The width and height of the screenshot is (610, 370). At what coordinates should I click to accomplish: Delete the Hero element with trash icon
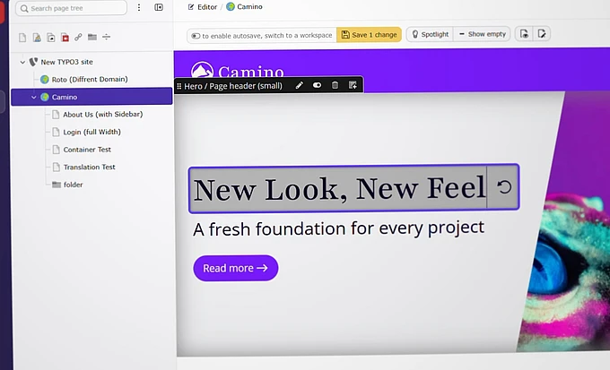point(335,85)
